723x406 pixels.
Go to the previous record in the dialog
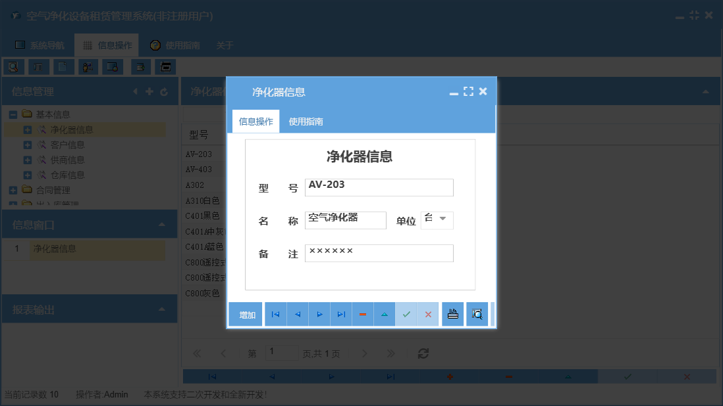click(x=297, y=314)
